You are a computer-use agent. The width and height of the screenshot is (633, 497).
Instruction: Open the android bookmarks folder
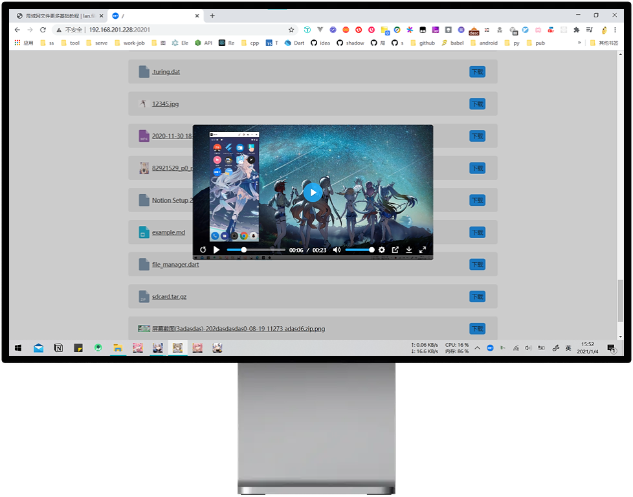click(484, 43)
